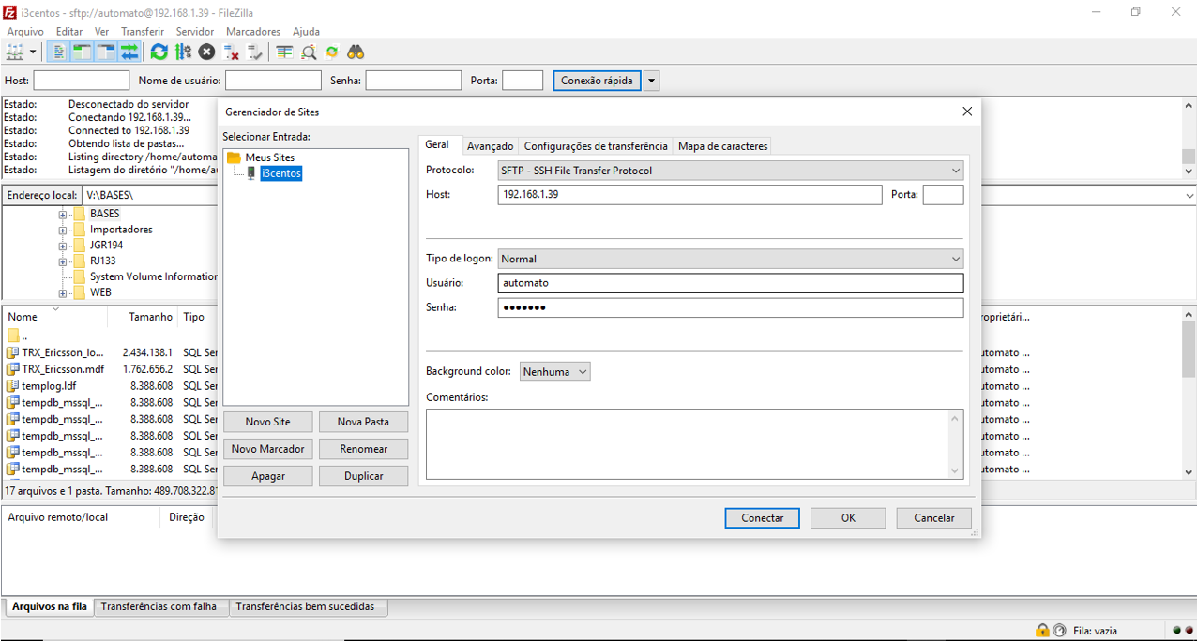1197x641 pixels.
Task: Click the Conexão rápida button
Action: pyautogui.click(x=597, y=81)
